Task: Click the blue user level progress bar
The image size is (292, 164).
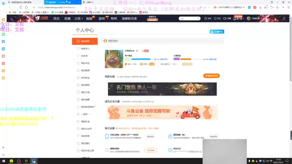Action: [142, 59]
